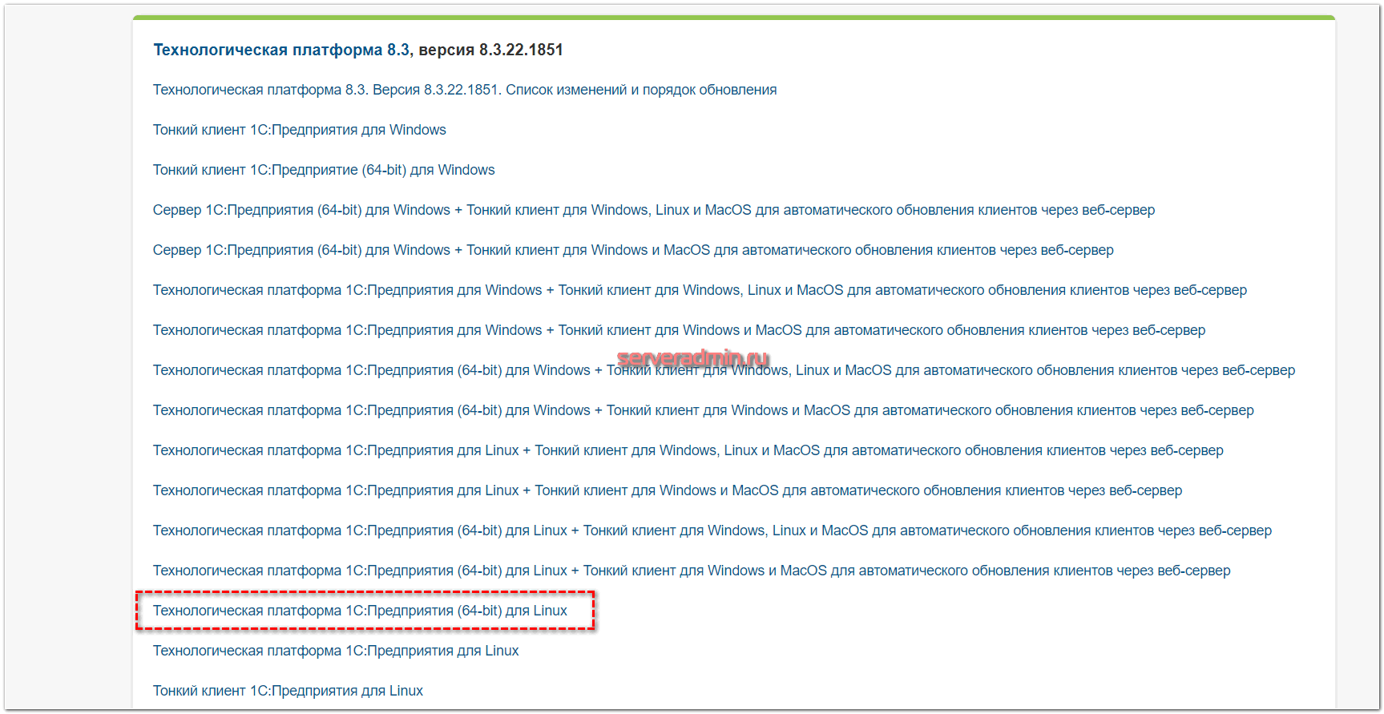Open 'Тонкий клиент 1С:Предприятия для Windows' link
Viewport: 1384px width, 714px height.
point(299,130)
